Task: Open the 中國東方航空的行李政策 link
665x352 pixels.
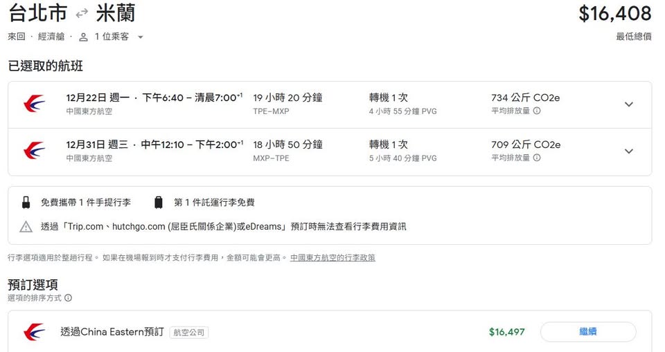Action: 332,257
